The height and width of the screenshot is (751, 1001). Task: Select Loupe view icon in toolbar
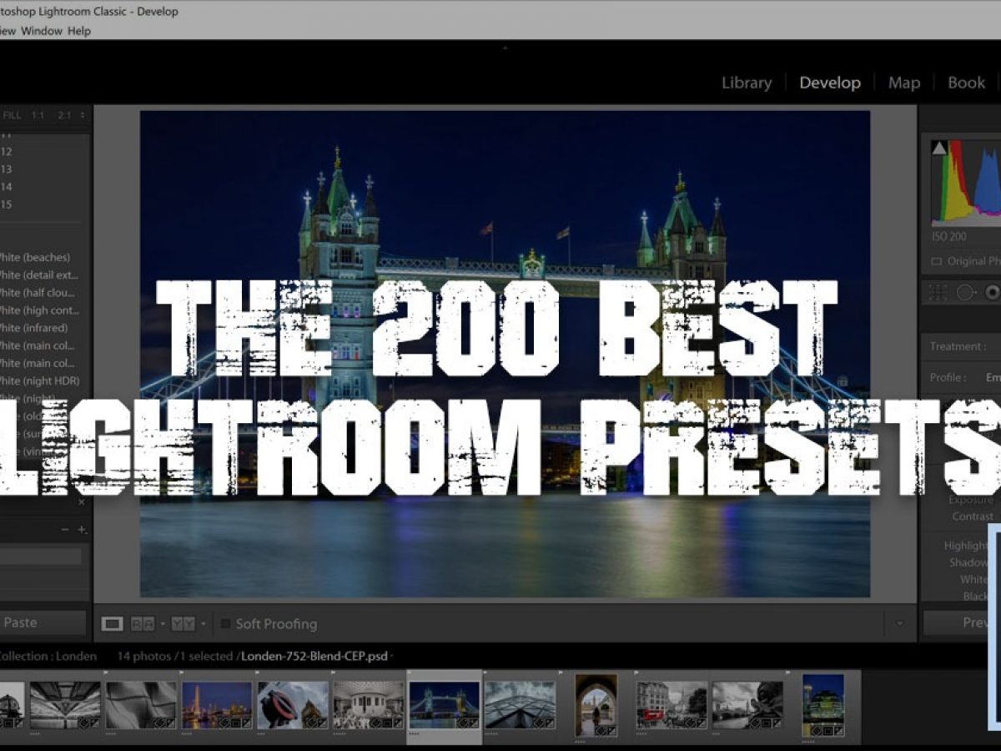pyautogui.click(x=112, y=623)
